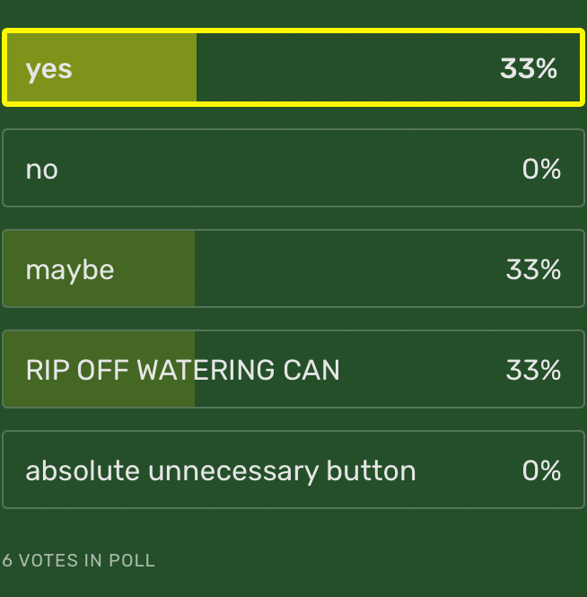Viewport: 587px width, 597px height.
Task: Click the olive filled bar of yes
Action: click(102, 67)
